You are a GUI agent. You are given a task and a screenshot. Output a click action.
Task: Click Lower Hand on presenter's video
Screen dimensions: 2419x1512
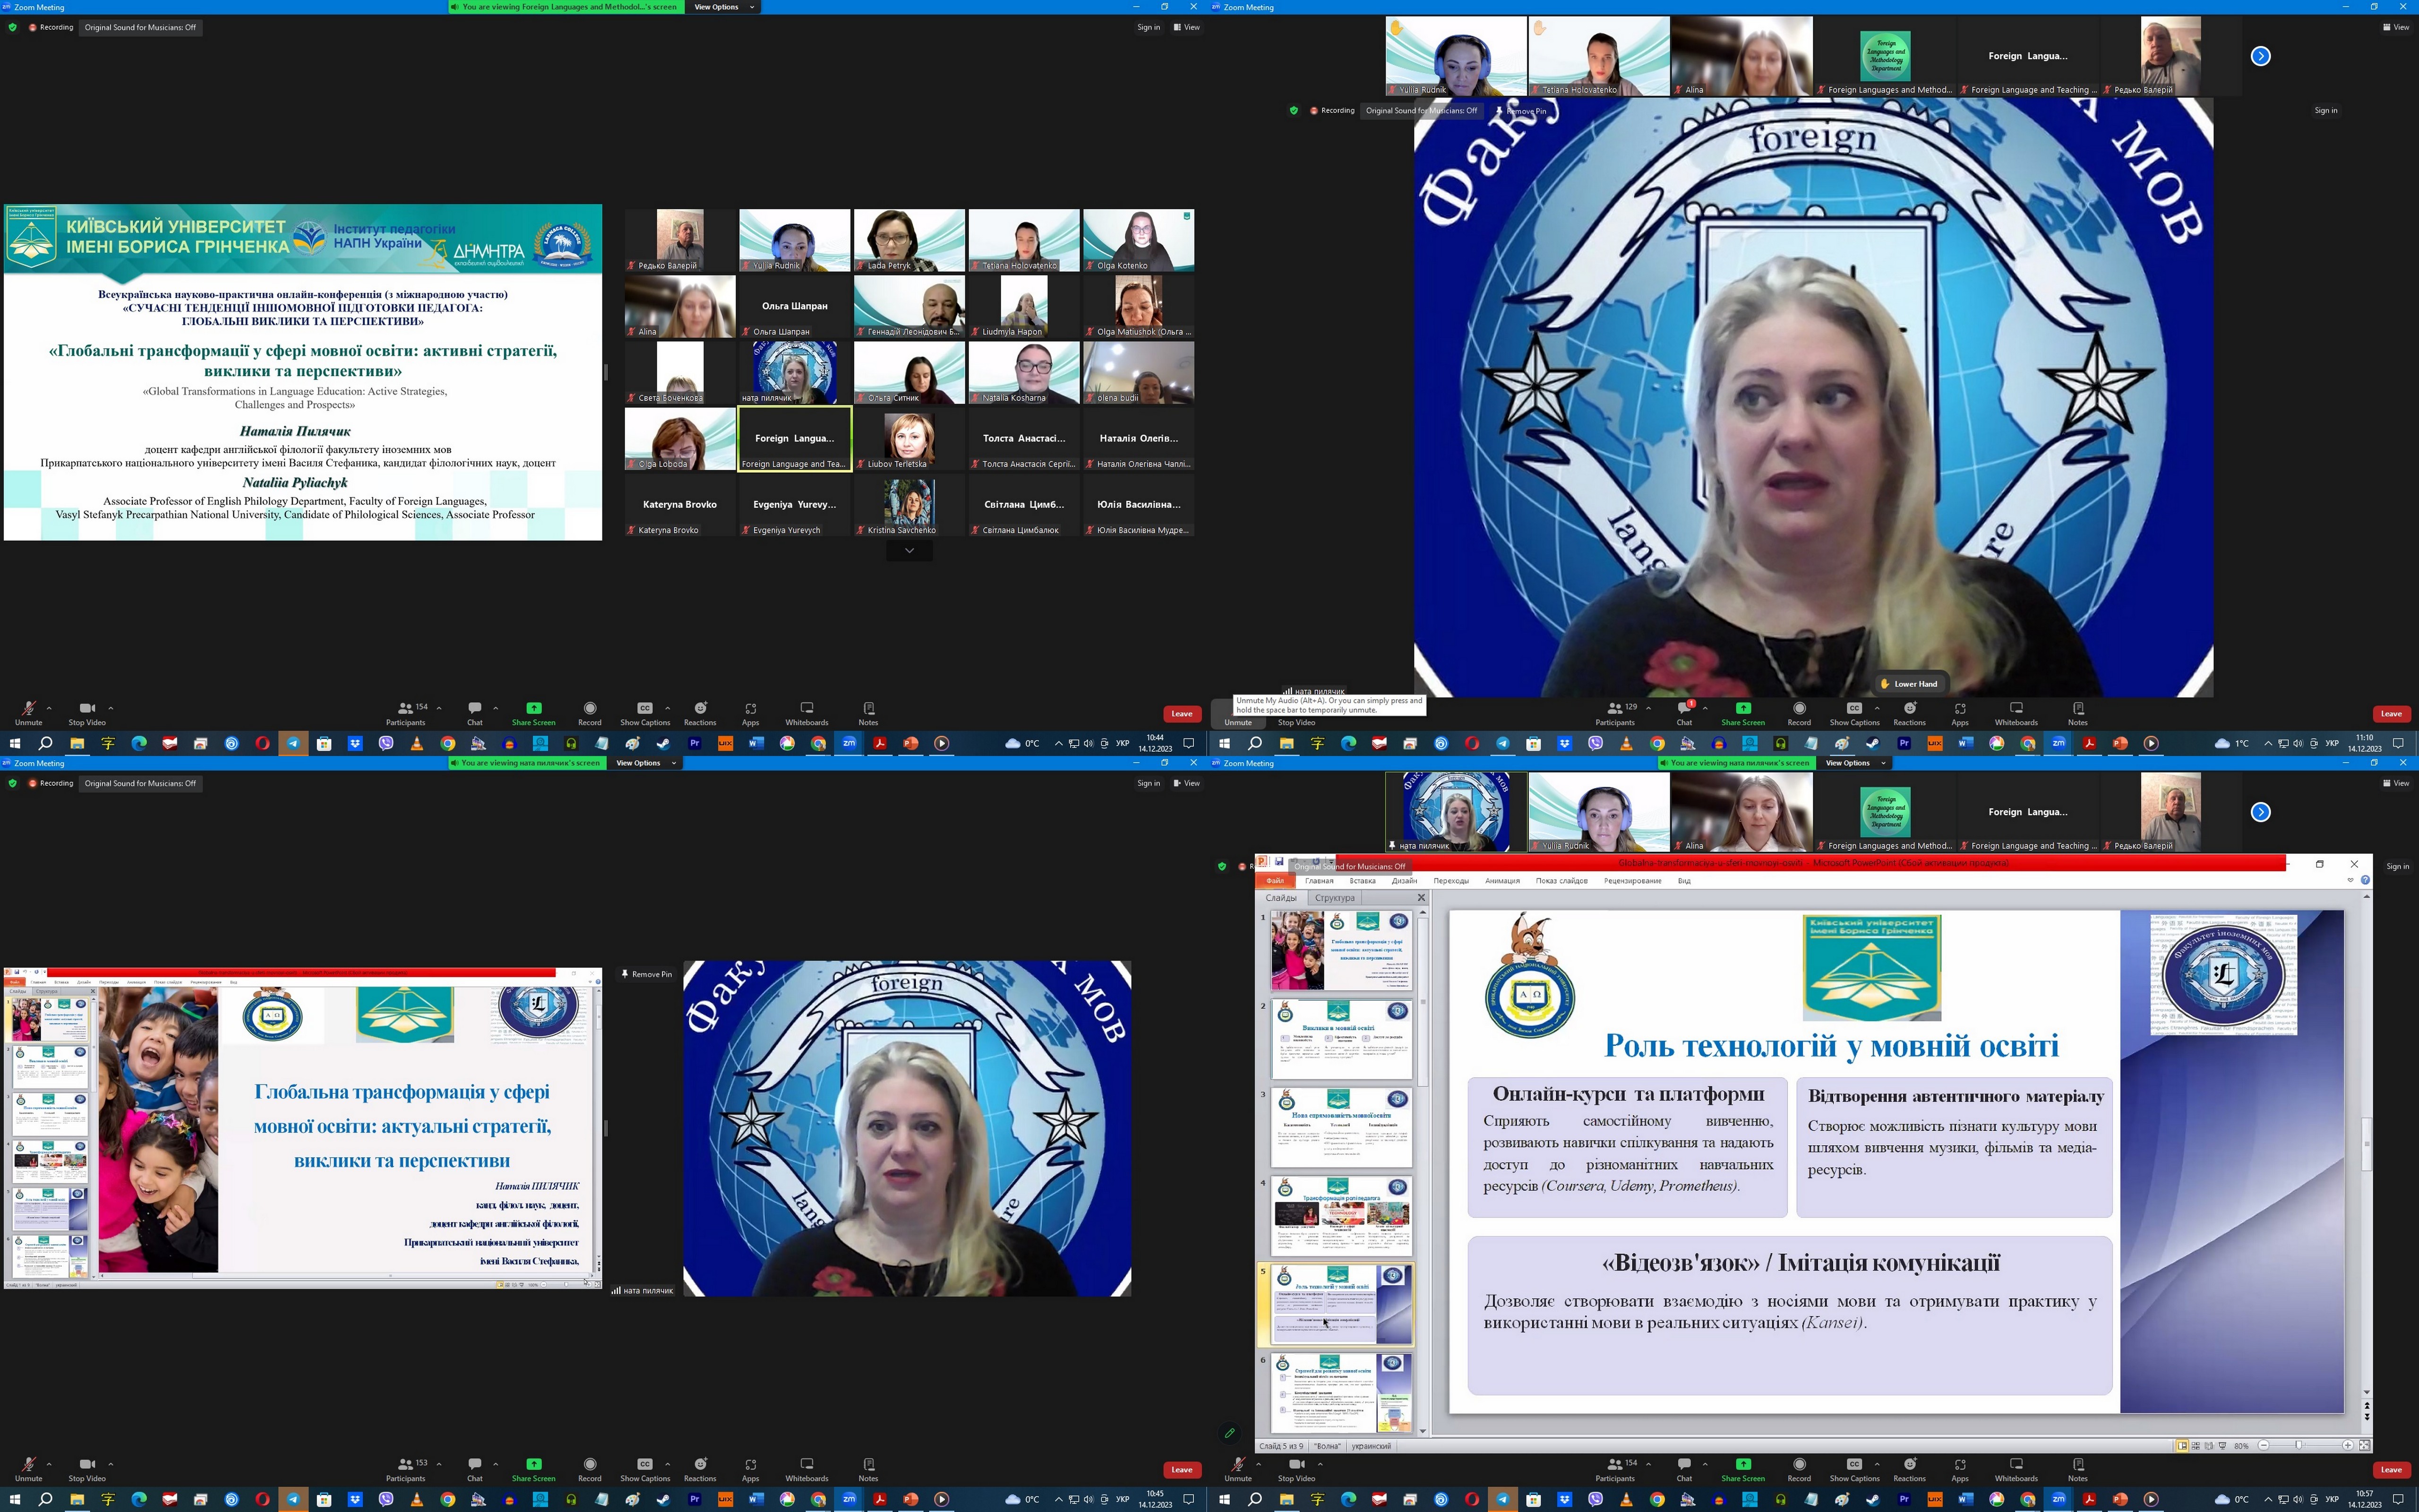(1908, 684)
